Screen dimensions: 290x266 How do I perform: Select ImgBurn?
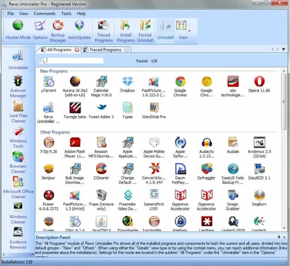259,198
